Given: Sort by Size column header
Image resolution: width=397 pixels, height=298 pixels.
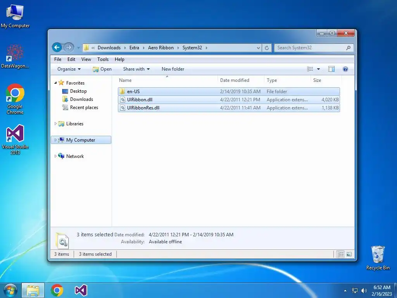Looking at the screenshot, I should (x=326, y=80).
